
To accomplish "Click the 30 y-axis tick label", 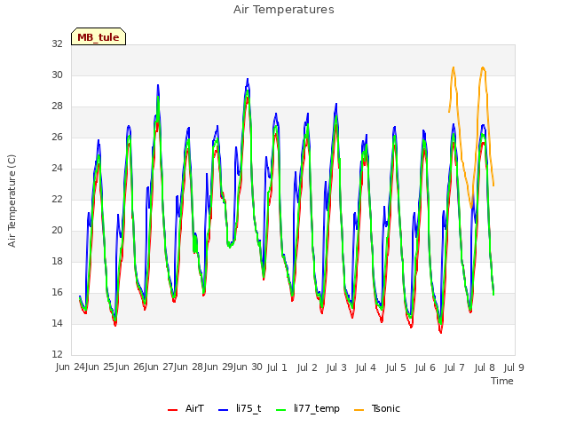I will click(x=57, y=75).
